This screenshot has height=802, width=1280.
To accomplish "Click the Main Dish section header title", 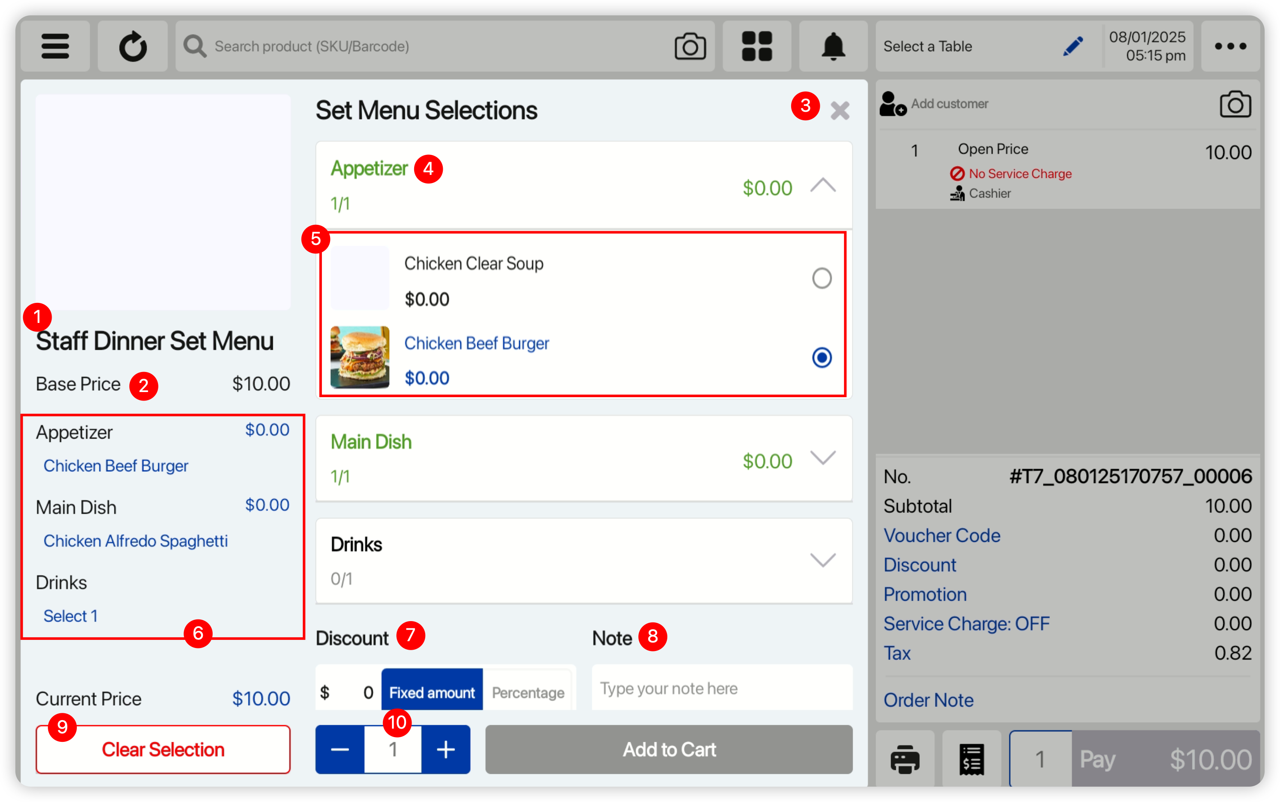I will tap(371, 441).
